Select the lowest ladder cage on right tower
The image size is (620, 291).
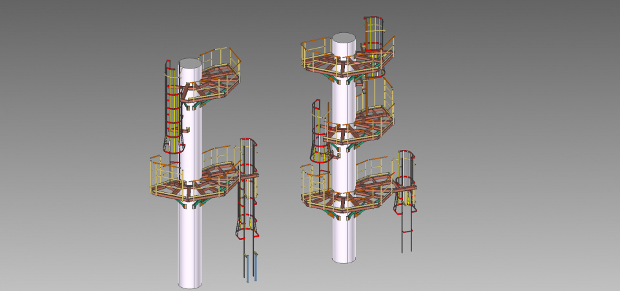tap(406, 181)
